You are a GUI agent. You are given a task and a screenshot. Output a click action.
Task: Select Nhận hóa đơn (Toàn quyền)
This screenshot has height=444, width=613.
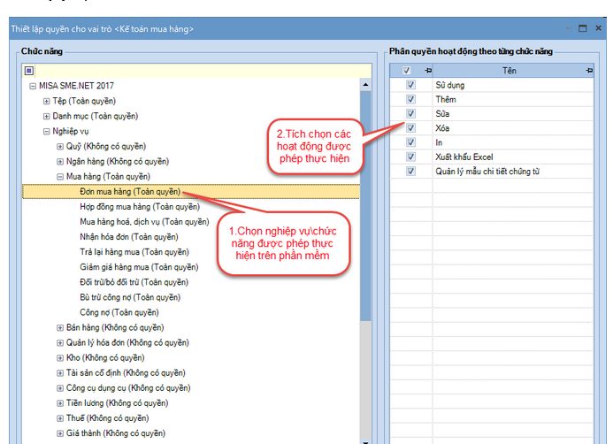(129, 237)
